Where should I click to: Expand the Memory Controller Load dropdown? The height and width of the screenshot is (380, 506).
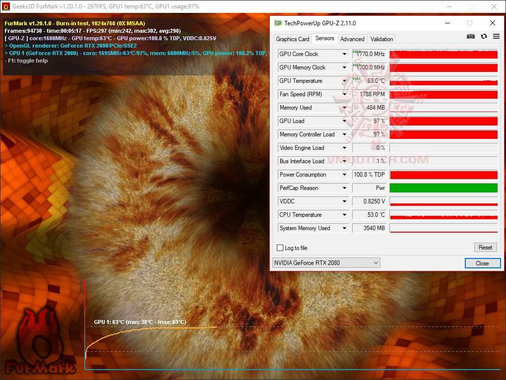coord(344,134)
